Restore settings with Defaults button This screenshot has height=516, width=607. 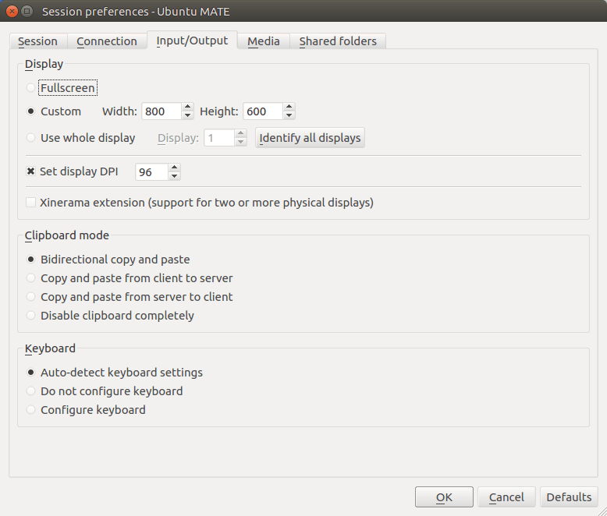click(569, 497)
